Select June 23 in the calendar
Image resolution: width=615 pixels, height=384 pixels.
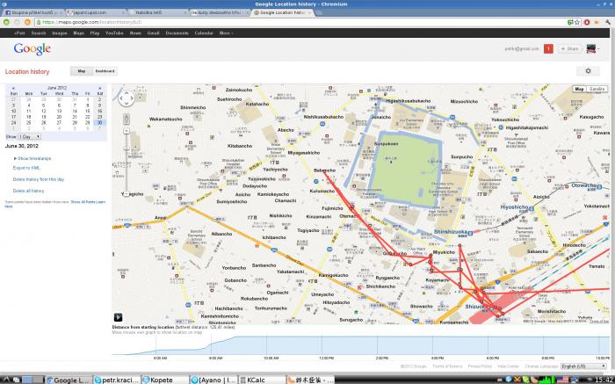click(99, 117)
